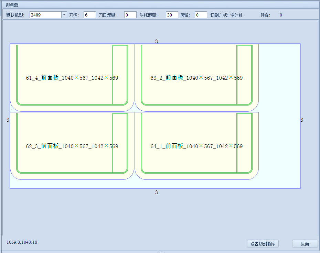Click the 反面 button
Screen dimensions: 320x253
point(305,244)
